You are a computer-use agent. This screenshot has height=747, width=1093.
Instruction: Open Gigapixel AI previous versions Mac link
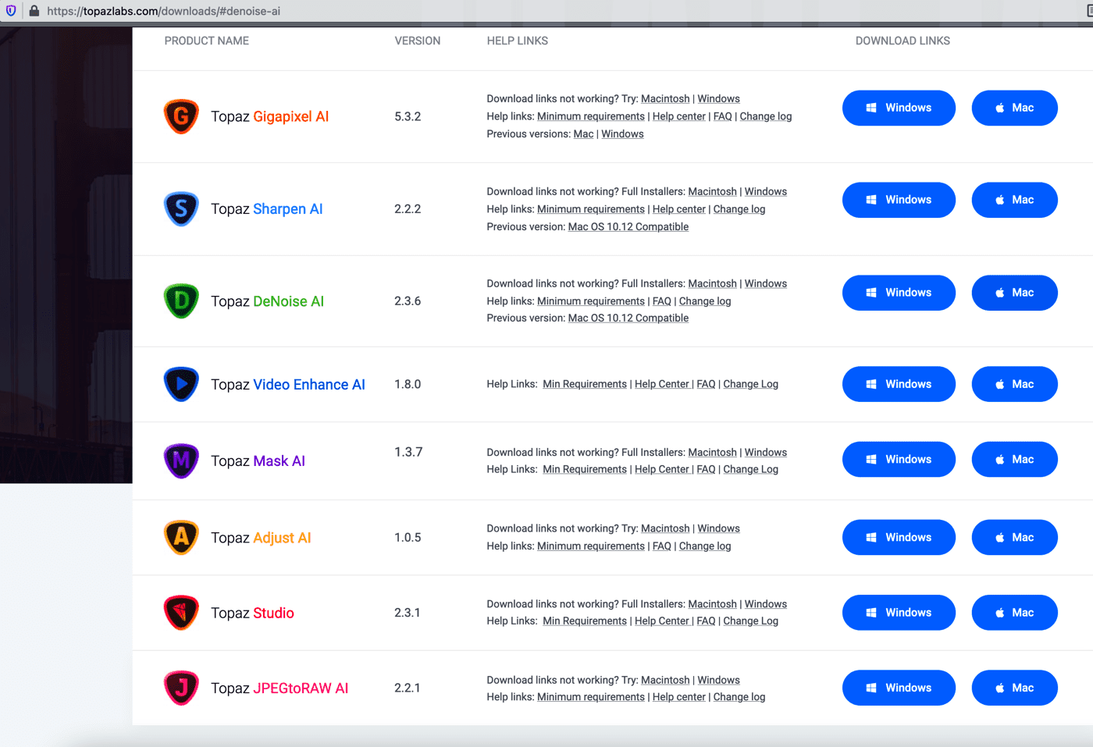click(x=583, y=134)
